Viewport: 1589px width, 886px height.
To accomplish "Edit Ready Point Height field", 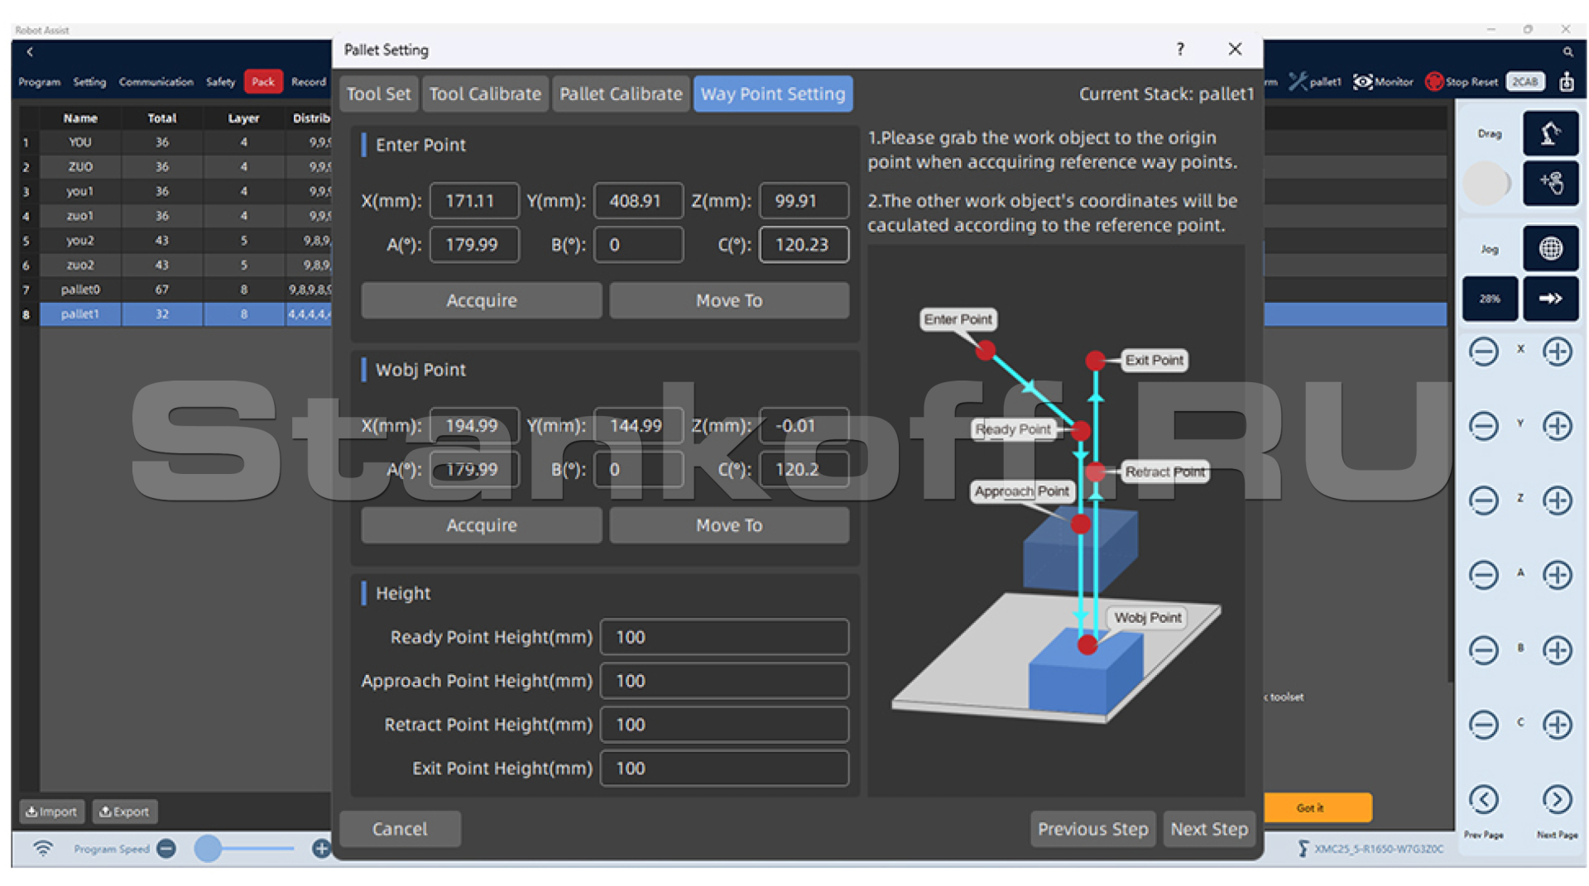I will [x=724, y=638].
